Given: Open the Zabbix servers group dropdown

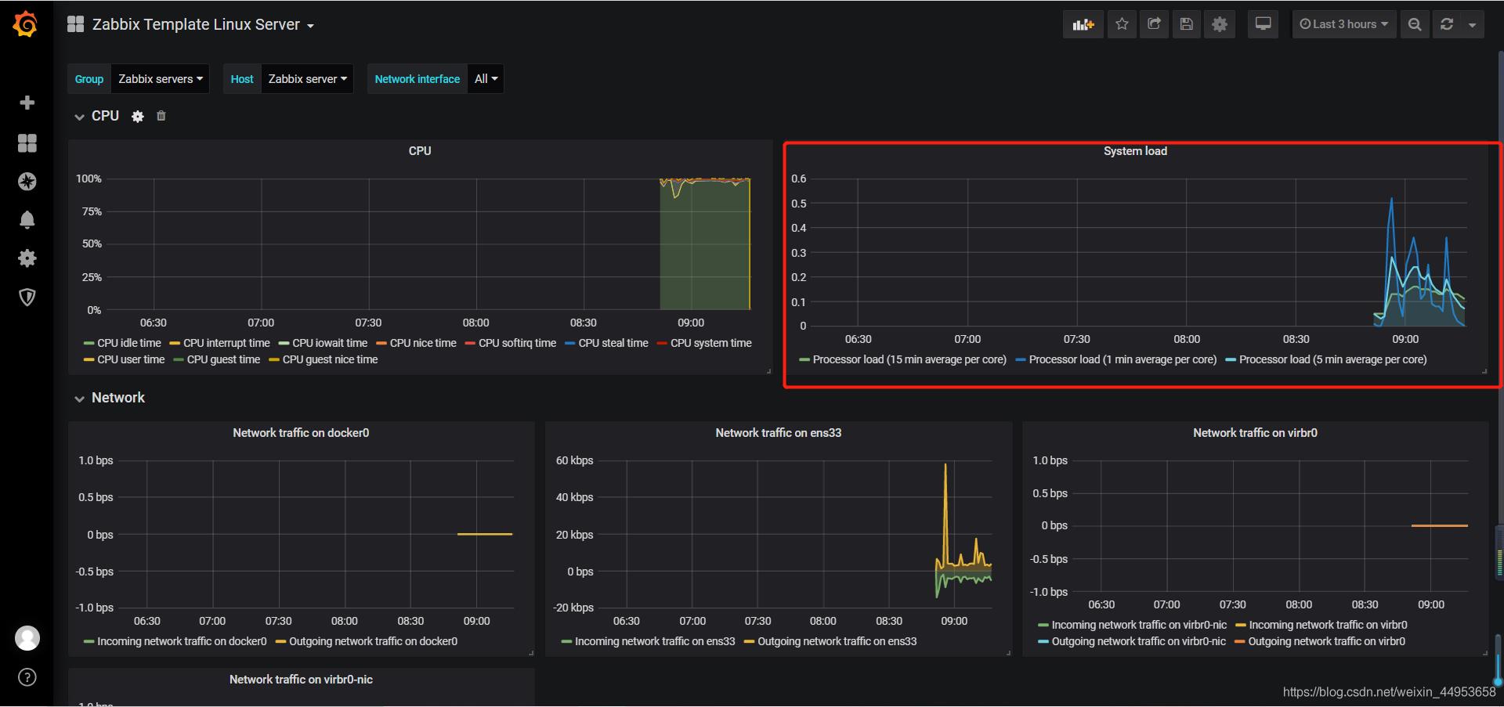Looking at the screenshot, I should 161,79.
